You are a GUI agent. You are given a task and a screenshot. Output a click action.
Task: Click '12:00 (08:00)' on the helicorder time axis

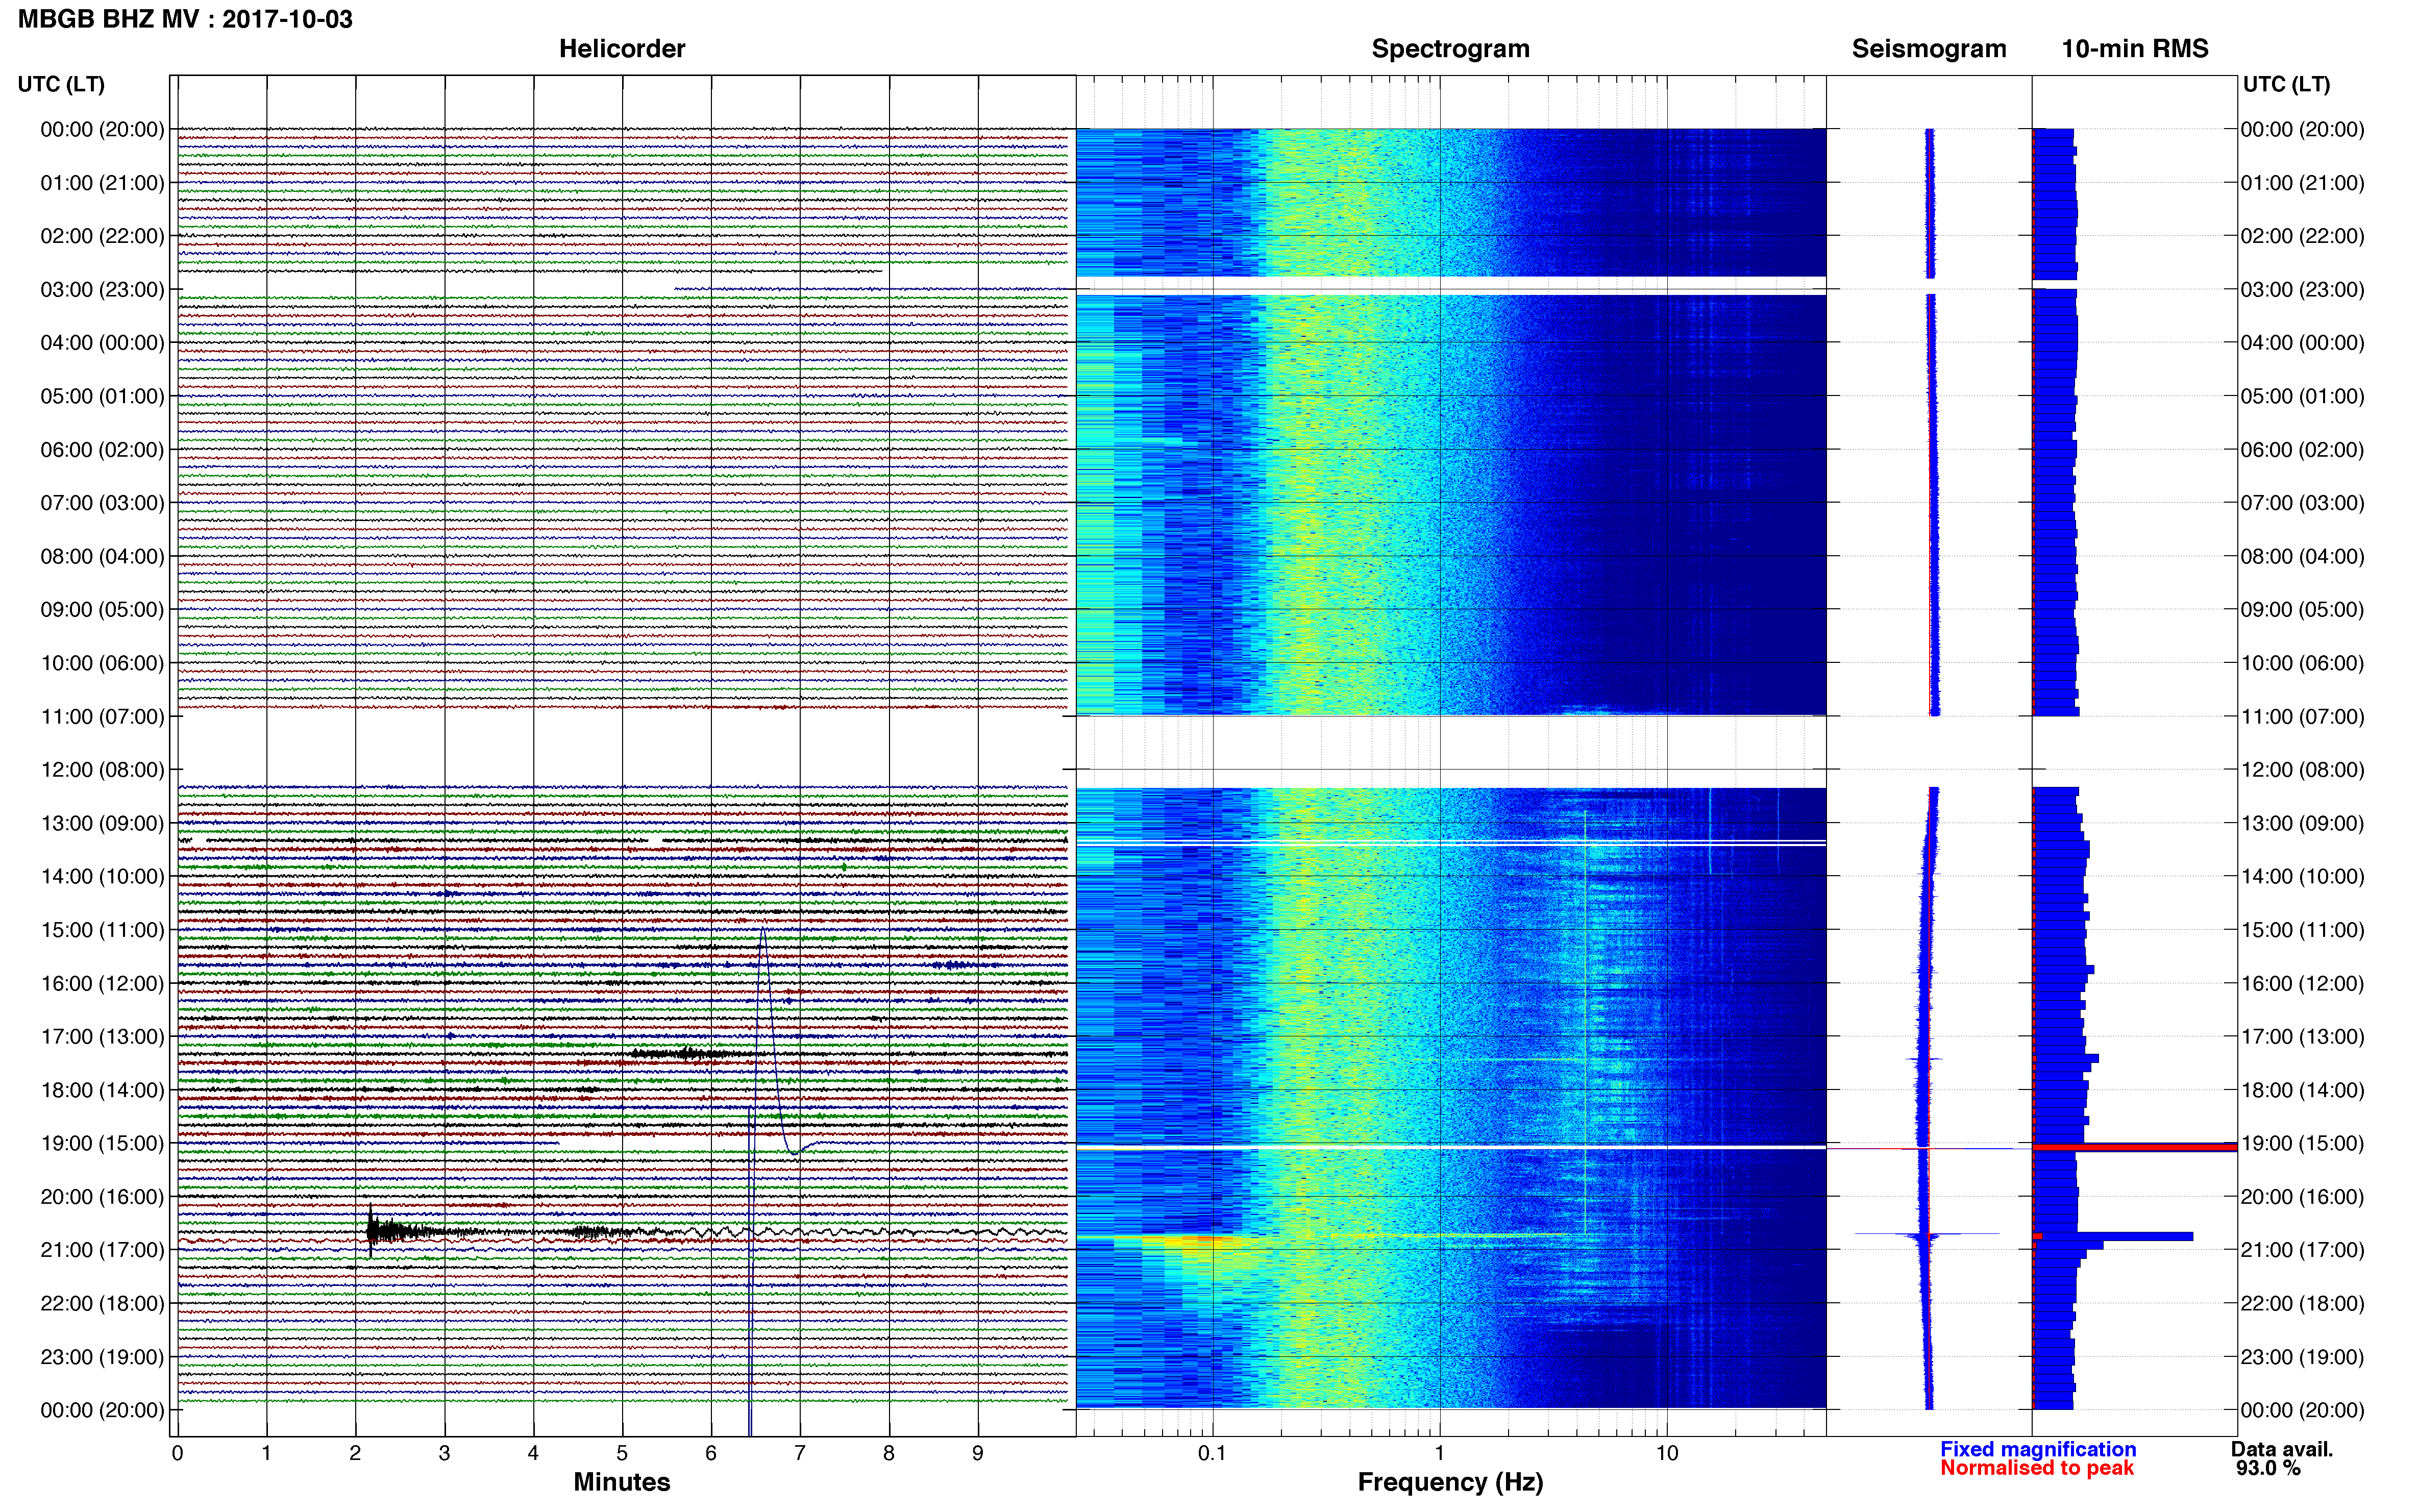[x=102, y=770]
